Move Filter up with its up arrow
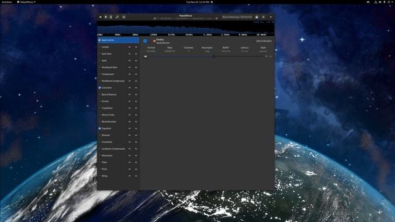The height and width of the screenshot is (222, 395). [x=130, y=163]
